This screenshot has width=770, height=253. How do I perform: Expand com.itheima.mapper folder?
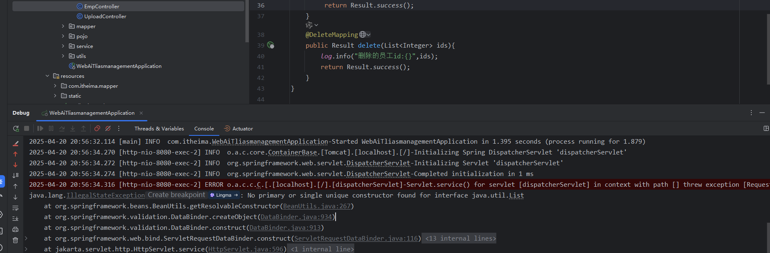pyautogui.click(x=55, y=86)
